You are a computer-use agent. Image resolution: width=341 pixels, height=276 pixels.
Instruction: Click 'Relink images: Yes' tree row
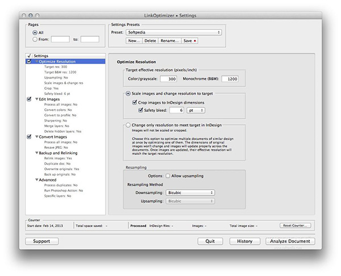pyautogui.click(x=58, y=158)
